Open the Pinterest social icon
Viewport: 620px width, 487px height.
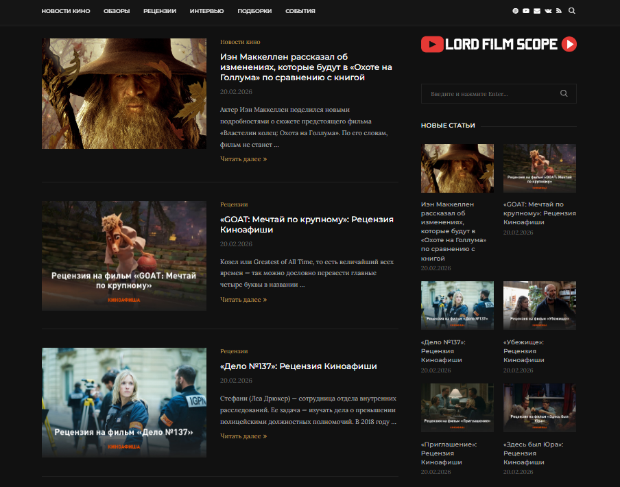pos(515,11)
